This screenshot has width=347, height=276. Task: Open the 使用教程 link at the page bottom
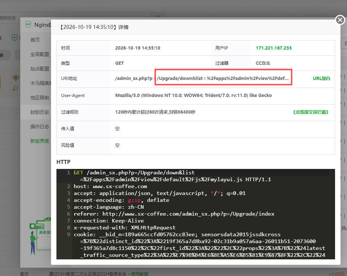(x=139, y=274)
